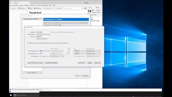Open the Datei menu in Thunderbird
Image resolution: width=172 pixels, height=97 pixels.
[x=11, y=5]
